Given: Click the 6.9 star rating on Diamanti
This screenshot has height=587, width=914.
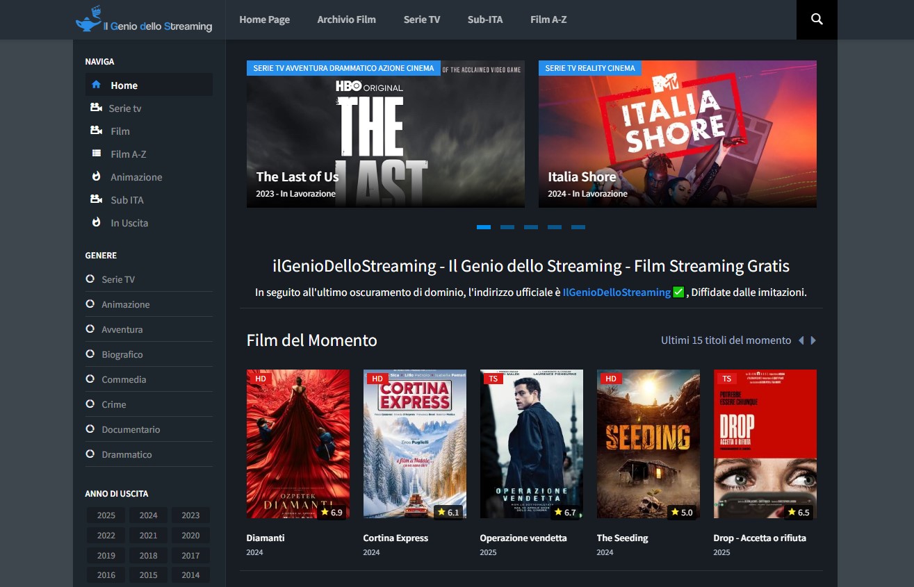Looking at the screenshot, I should [332, 512].
